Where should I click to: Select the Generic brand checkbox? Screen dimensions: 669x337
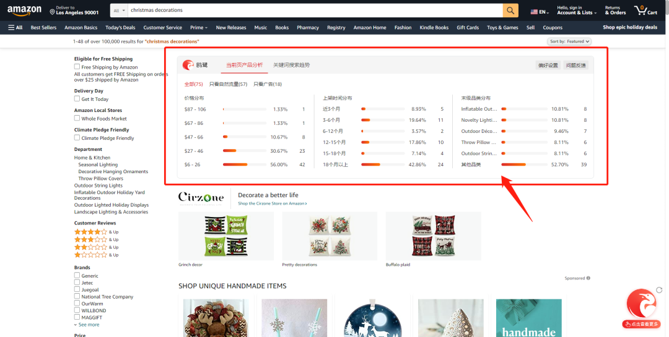tap(77, 276)
